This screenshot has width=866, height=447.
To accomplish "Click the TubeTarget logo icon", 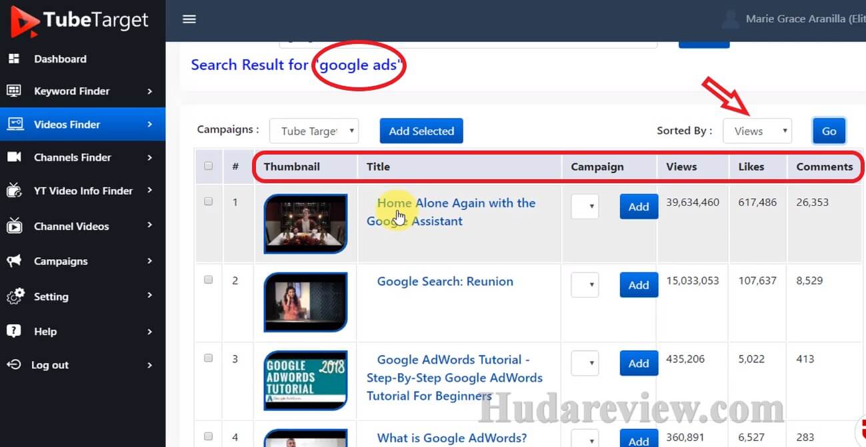I will [x=24, y=20].
